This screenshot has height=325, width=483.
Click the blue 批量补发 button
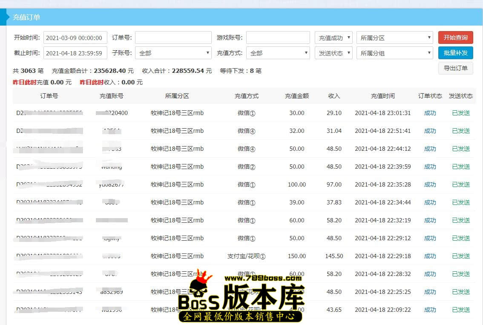pos(456,53)
